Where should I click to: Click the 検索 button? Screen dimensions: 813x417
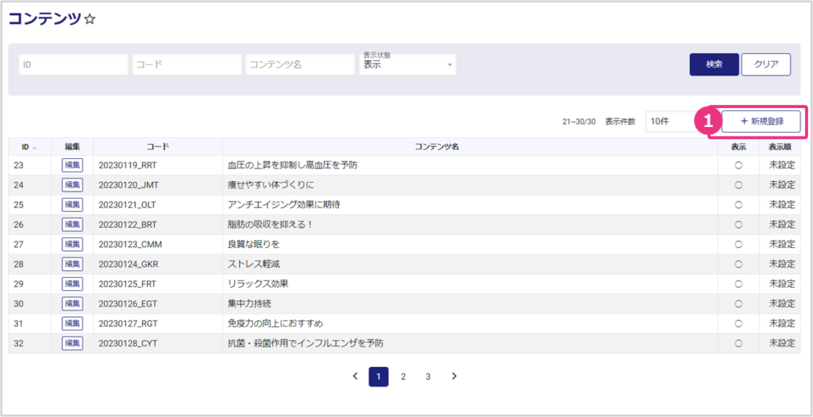(x=714, y=64)
